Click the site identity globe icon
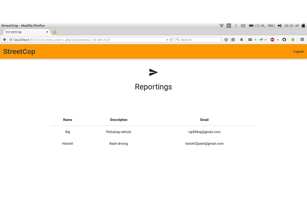This screenshot has width=307, height=218. (x=11, y=40)
